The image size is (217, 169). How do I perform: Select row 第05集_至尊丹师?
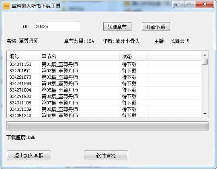point(104,90)
